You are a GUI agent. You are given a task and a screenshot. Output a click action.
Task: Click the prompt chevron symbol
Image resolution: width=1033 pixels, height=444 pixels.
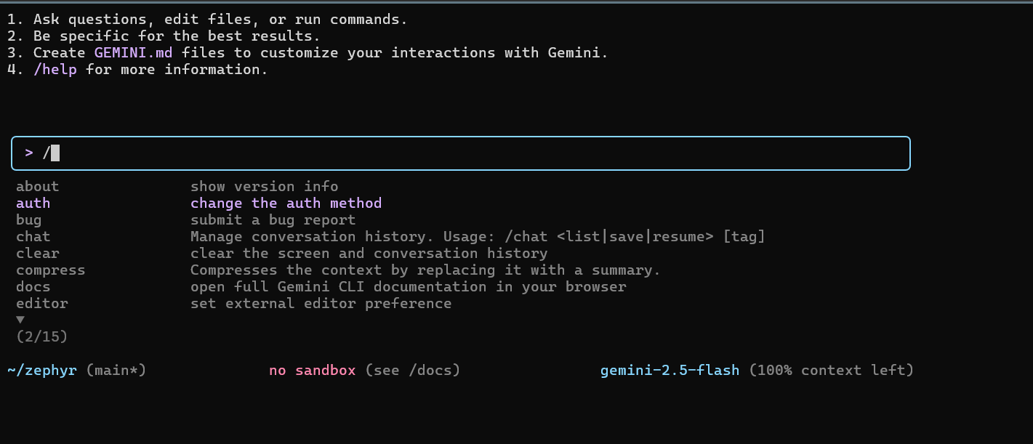29,153
